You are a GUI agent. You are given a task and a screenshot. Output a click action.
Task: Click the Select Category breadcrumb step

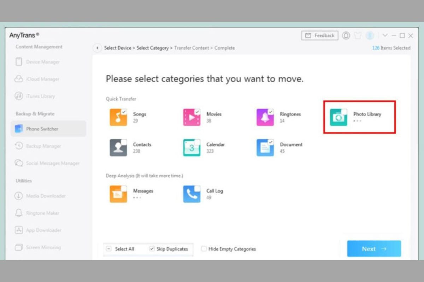tap(153, 48)
